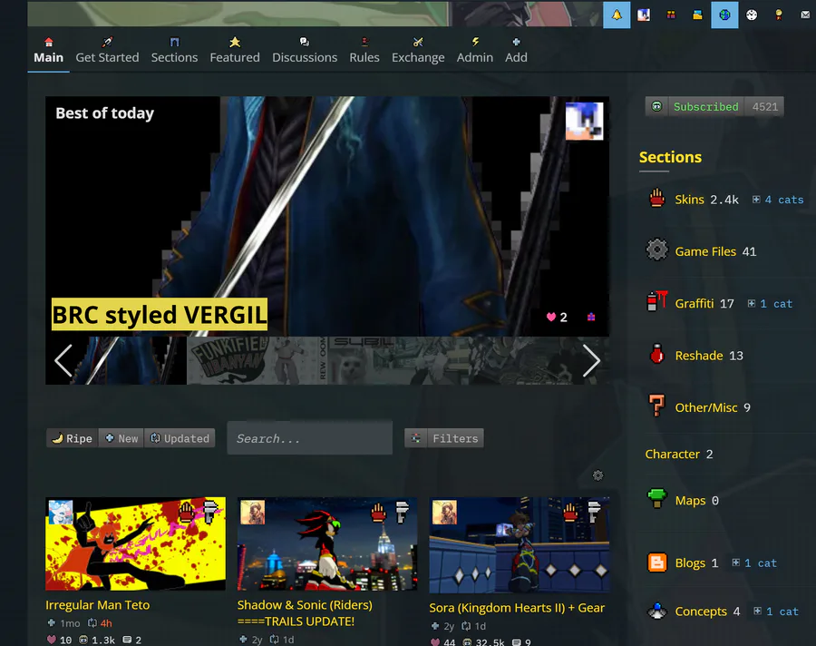816x646 pixels.
Task: Open the Sonic profile avatar in the top bar
Action: tap(644, 15)
